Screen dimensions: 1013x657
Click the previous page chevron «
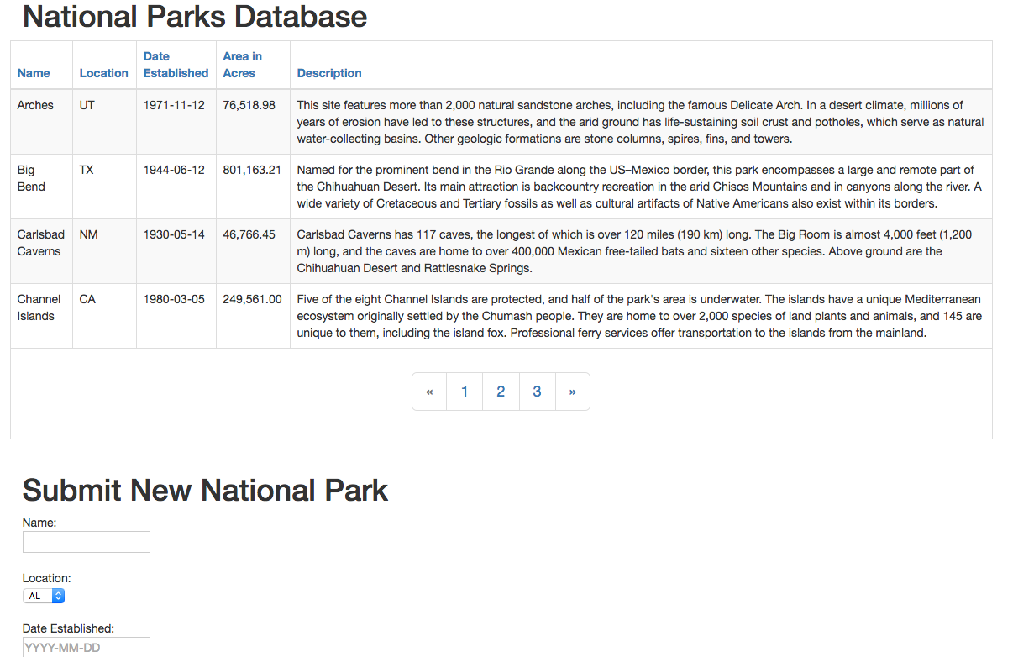(429, 391)
